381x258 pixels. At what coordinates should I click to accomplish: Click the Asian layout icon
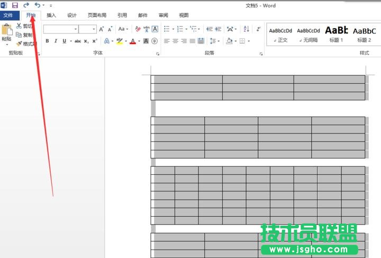point(230,29)
